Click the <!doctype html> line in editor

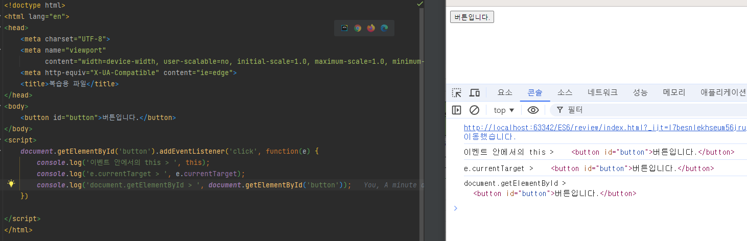pos(34,5)
